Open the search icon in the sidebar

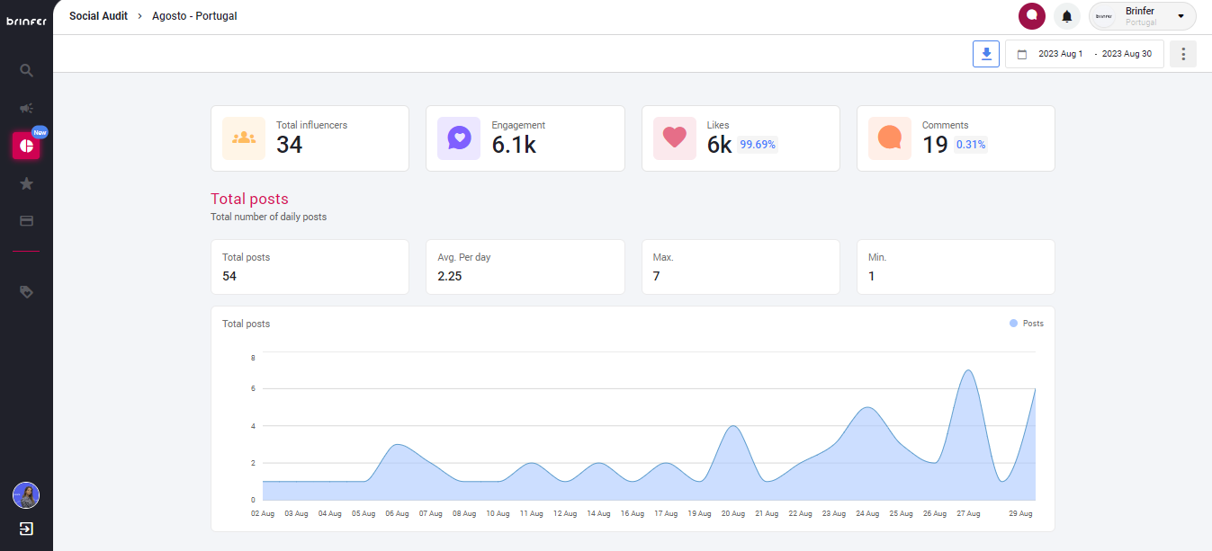pos(26,70)
